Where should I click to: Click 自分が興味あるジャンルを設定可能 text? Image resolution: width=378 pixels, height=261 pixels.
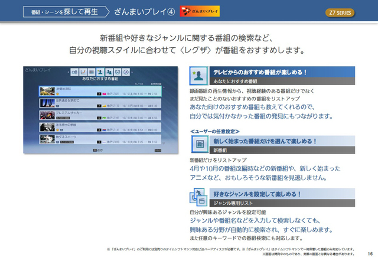tap(228, 213)
